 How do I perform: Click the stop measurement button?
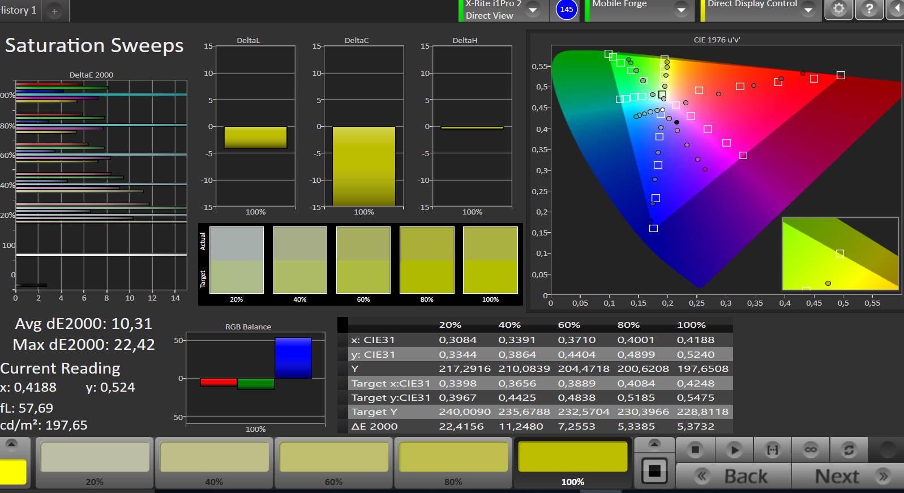[x=695, y=450]
